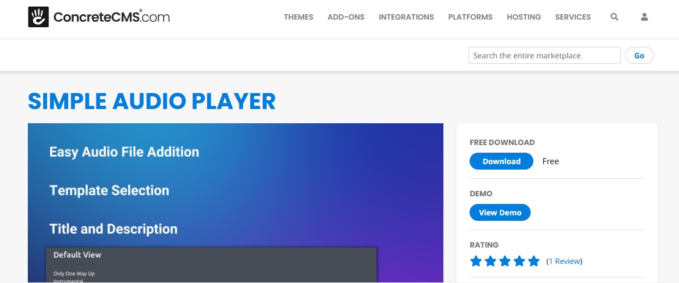Image resolution: width=679 pixels, height=283 pixels.
Task: Focus the marketplace search field
Action: coord(544,56)
